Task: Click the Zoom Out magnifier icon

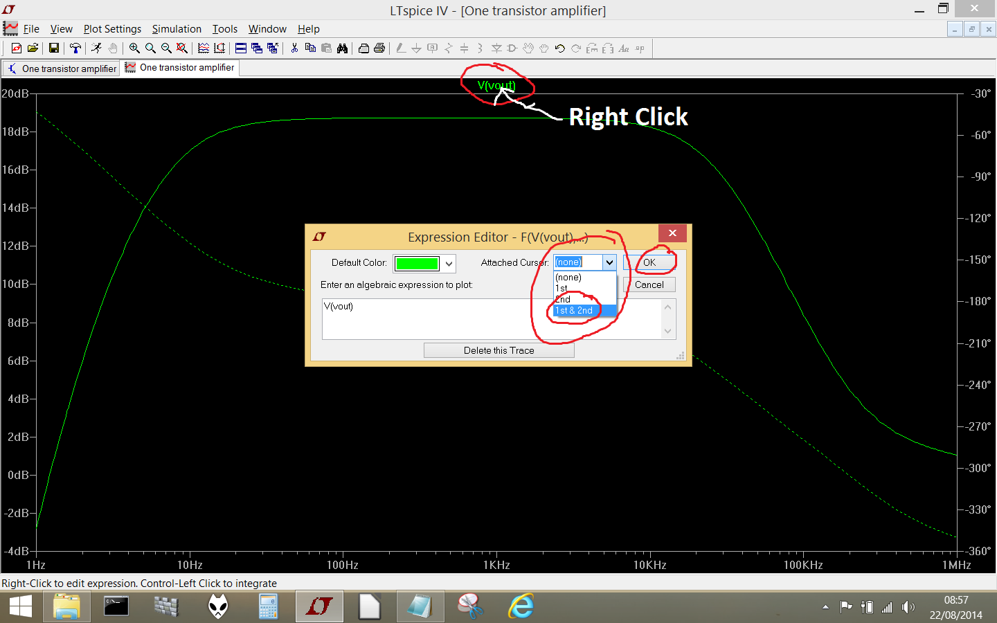Action: pyautogui.click(x=166, y=48)
